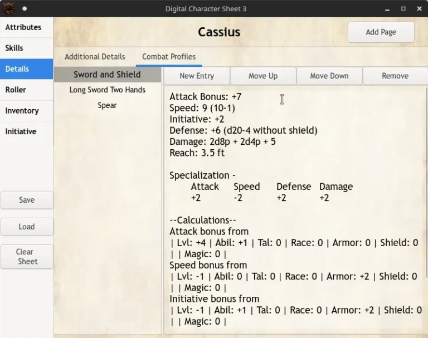
Task: Select the Details page in the sidebar
Action: [27, 69]
